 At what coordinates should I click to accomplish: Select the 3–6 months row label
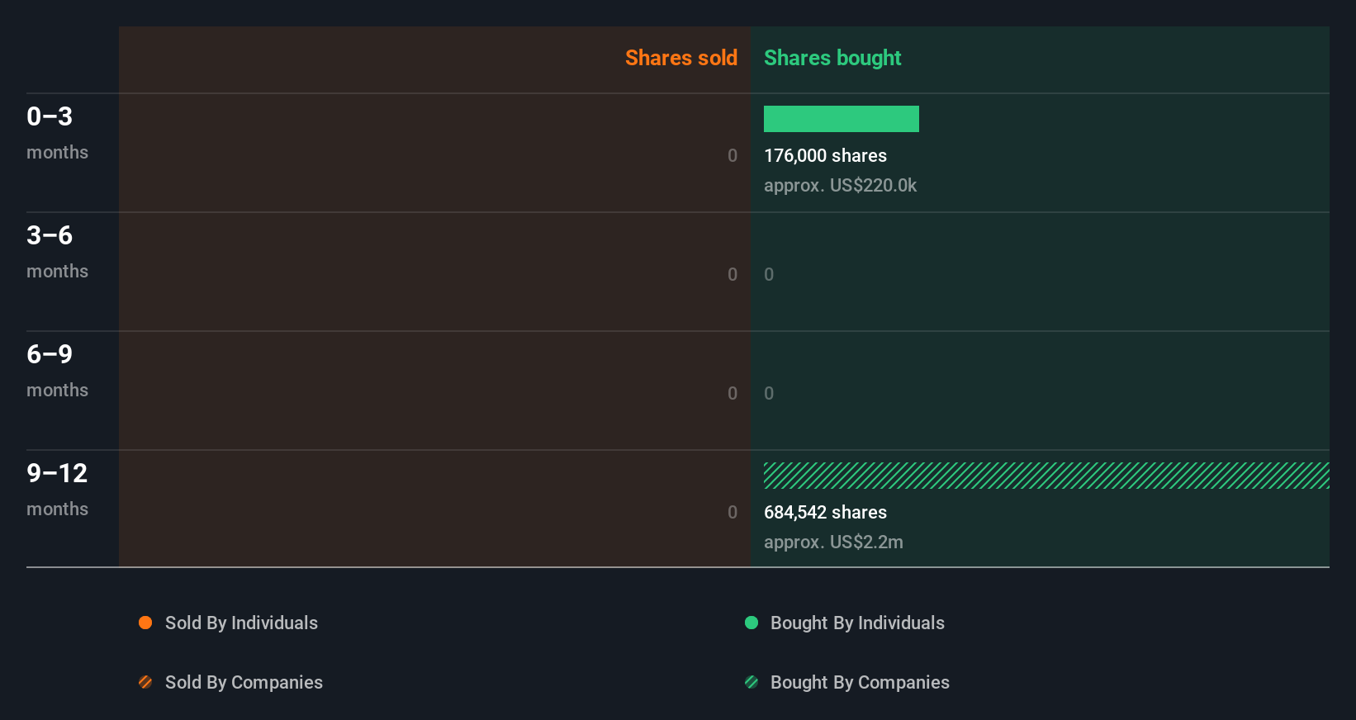(x=57, y=252)
